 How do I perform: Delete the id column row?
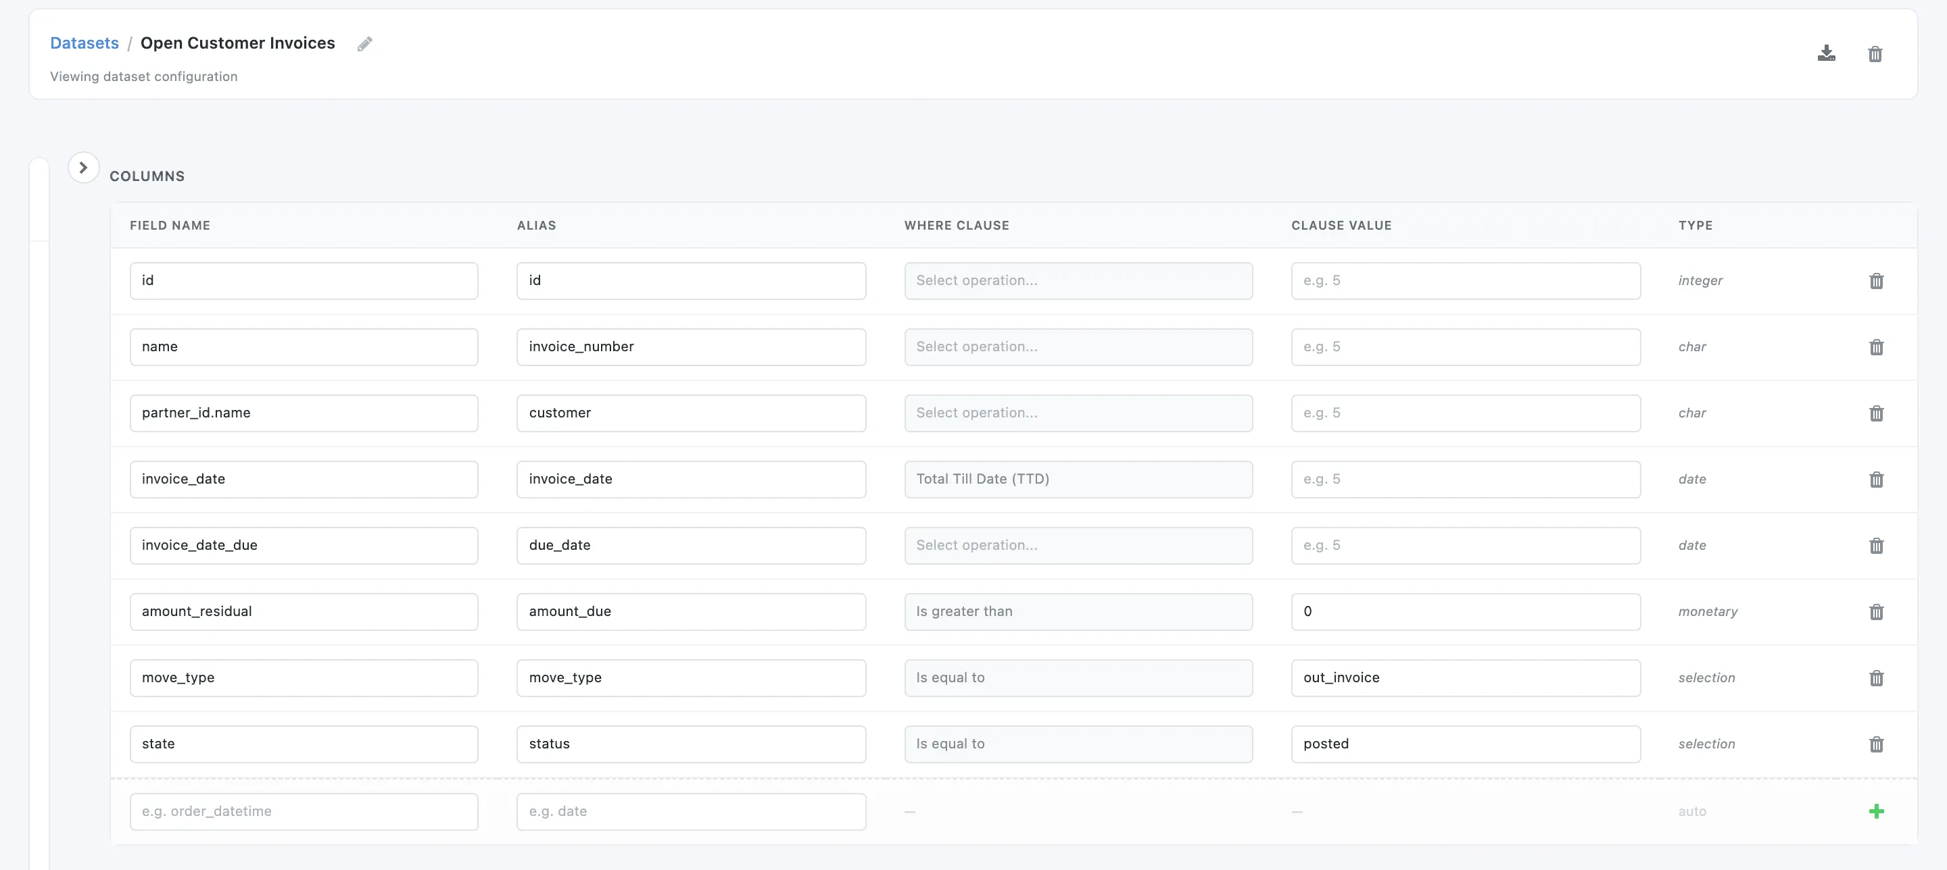click(1876, 281)
